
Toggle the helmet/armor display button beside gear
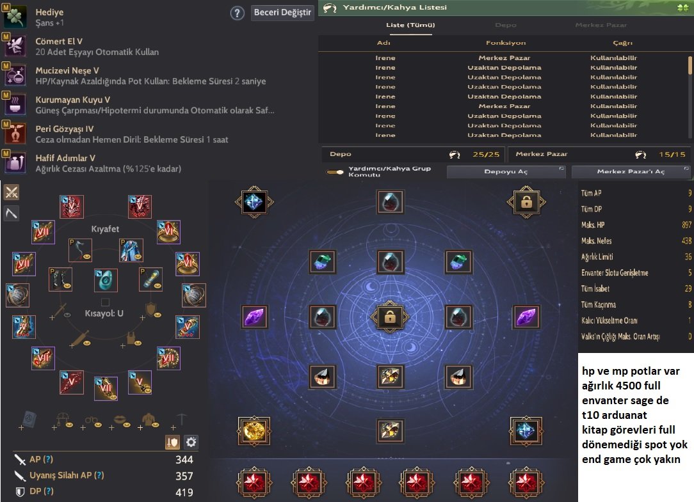point(172,442)
